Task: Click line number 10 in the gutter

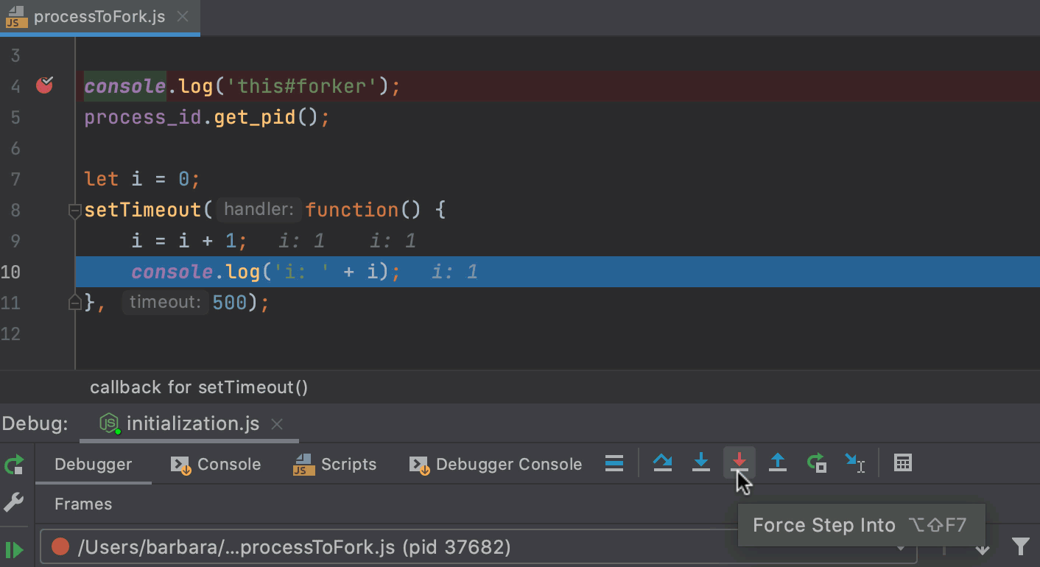Action: (10, 272)
